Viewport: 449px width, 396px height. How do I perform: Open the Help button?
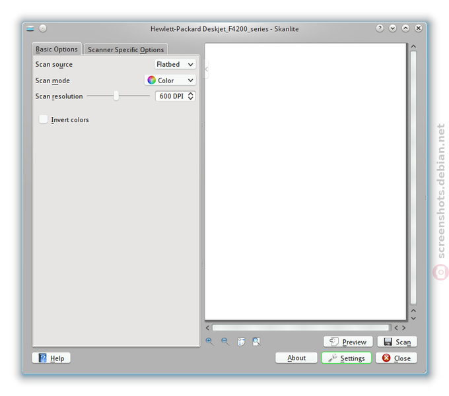click(x=52, y=358)
